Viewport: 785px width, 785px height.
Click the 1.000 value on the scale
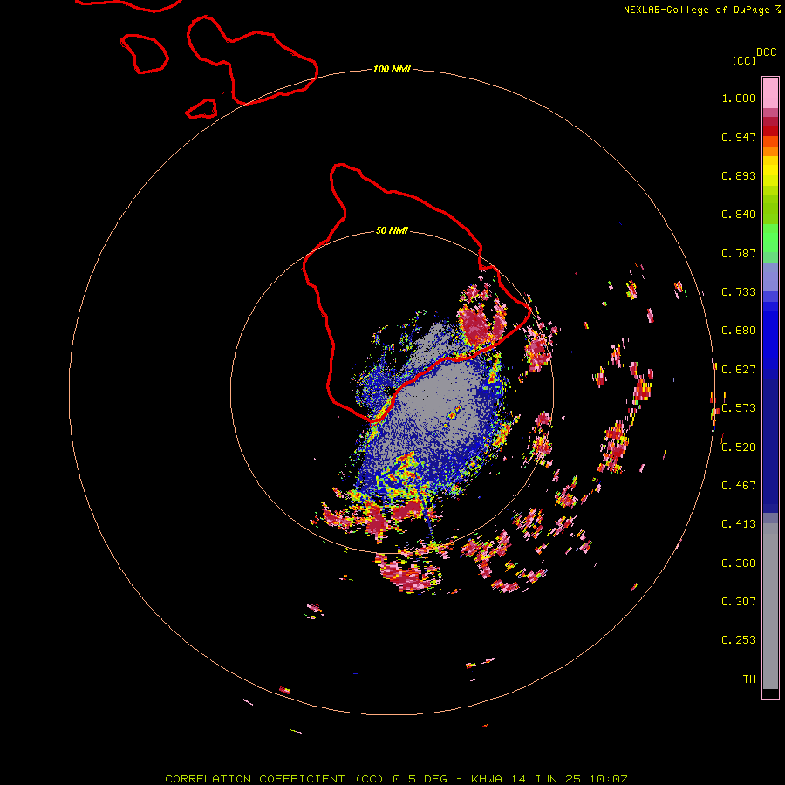739,98
